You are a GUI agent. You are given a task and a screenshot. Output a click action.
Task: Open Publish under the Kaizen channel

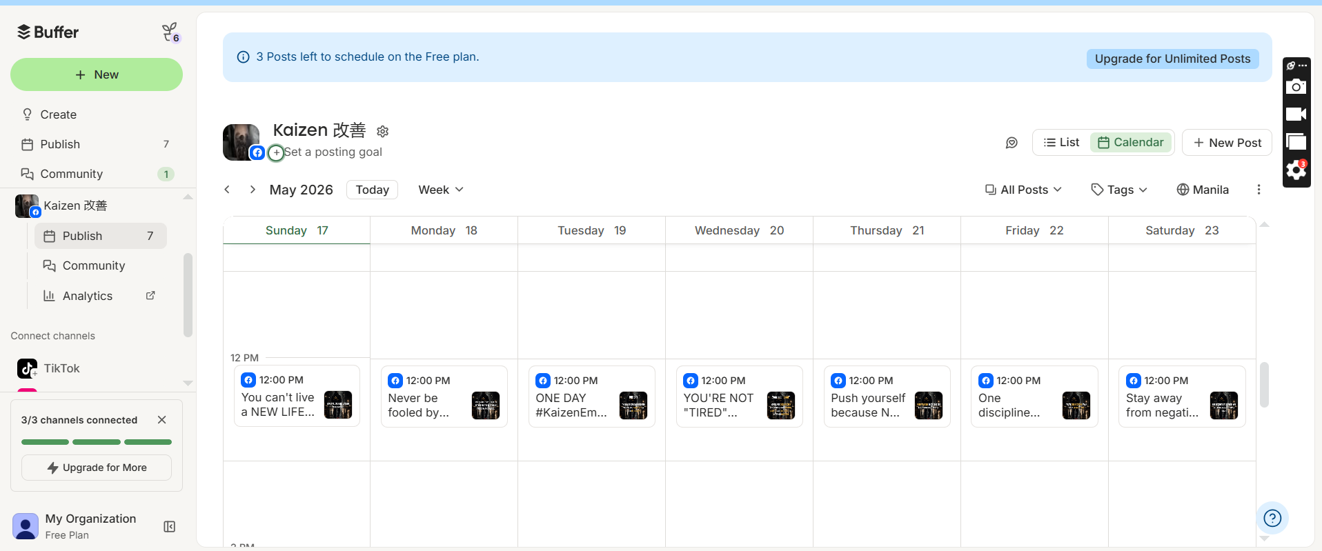tap(101, 236)
